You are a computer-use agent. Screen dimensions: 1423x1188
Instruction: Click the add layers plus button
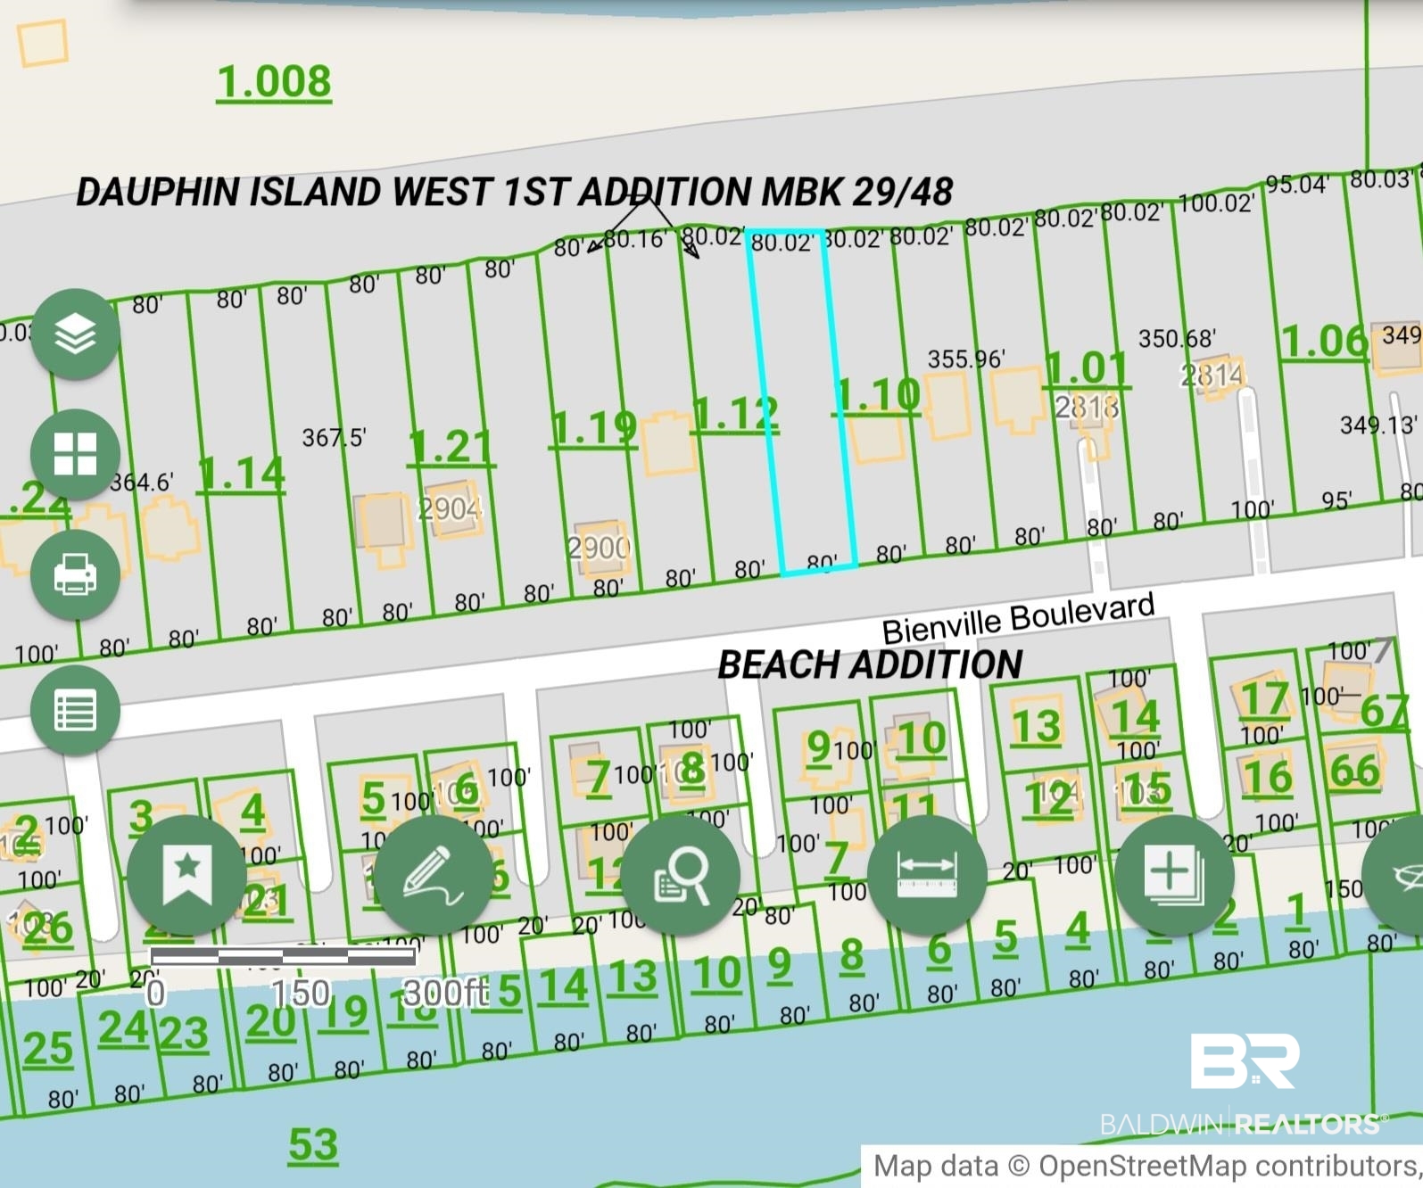click(x=1174, y=875)
